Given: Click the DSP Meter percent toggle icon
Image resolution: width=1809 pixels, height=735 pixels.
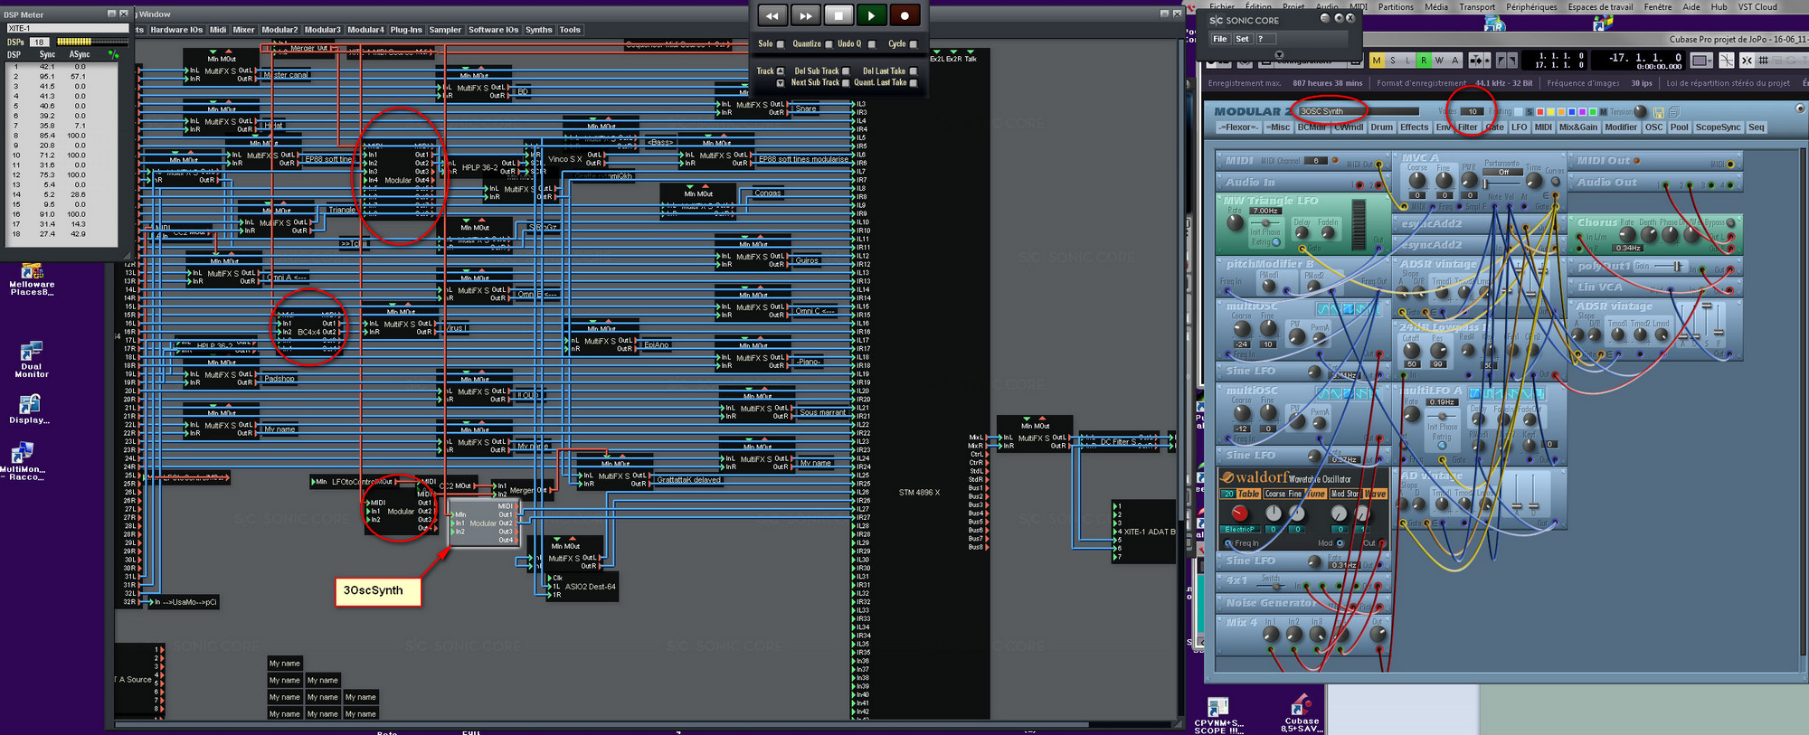Looking at the screenshot, I should 113,54.
